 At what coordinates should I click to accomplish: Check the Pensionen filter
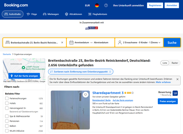coord(7,121)
